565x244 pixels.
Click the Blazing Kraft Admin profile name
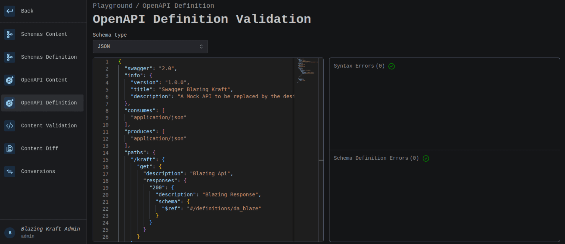point(51,229)
